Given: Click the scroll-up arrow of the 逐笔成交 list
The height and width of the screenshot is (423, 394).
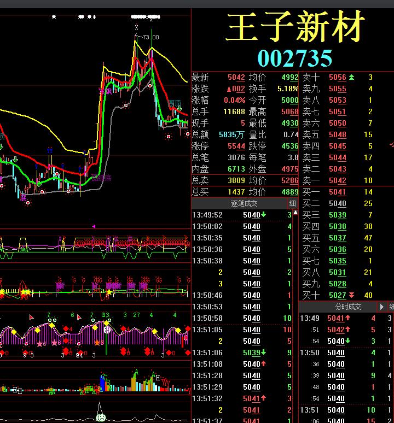Looking at the screenshot, I should pyautogui.click(x=296, y=213).
